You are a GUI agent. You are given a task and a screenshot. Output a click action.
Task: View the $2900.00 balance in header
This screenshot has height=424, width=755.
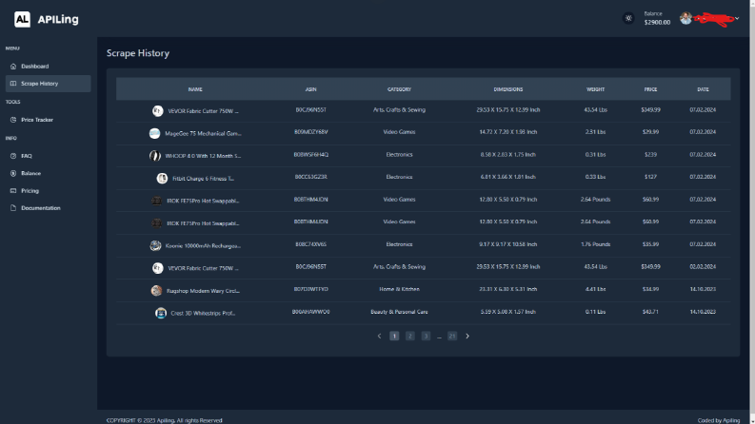click(657, 22)
